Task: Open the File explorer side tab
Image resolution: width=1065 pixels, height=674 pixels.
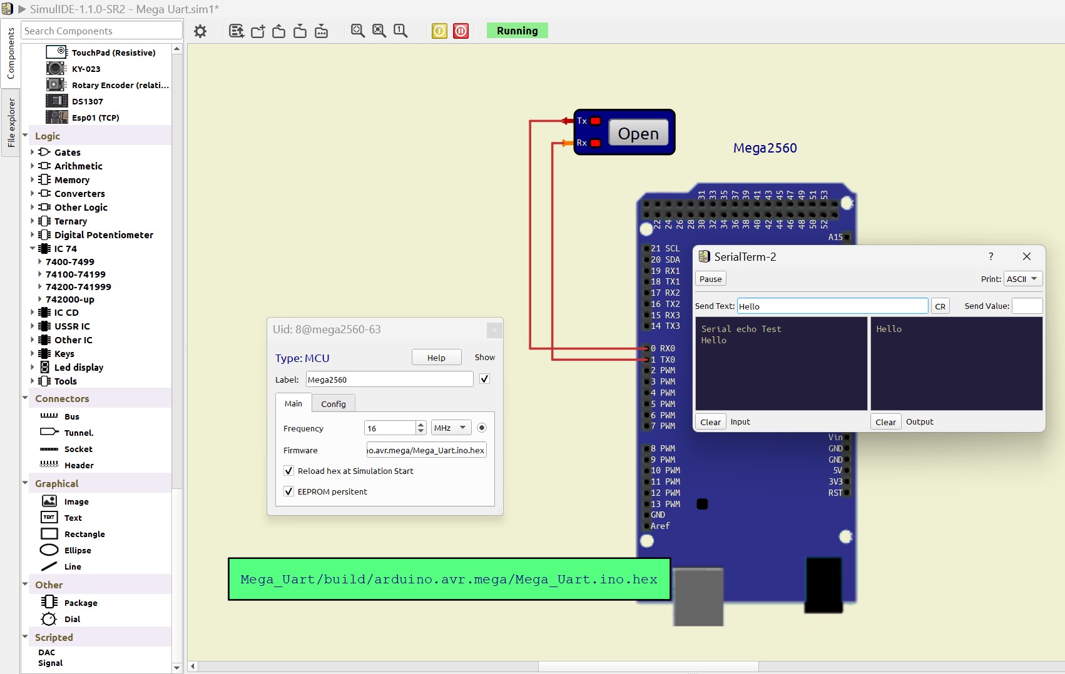Action: 11,123
